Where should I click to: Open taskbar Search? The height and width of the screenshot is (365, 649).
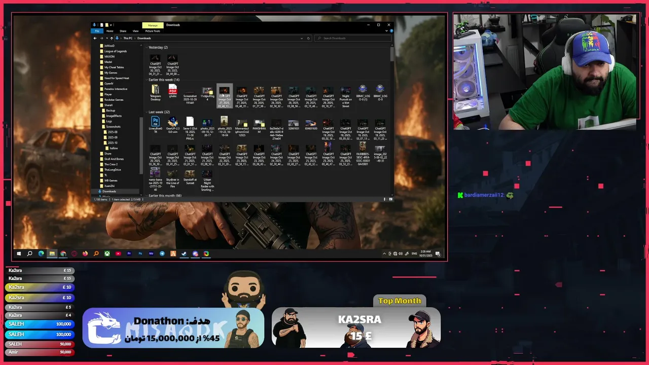coord(30,253)
